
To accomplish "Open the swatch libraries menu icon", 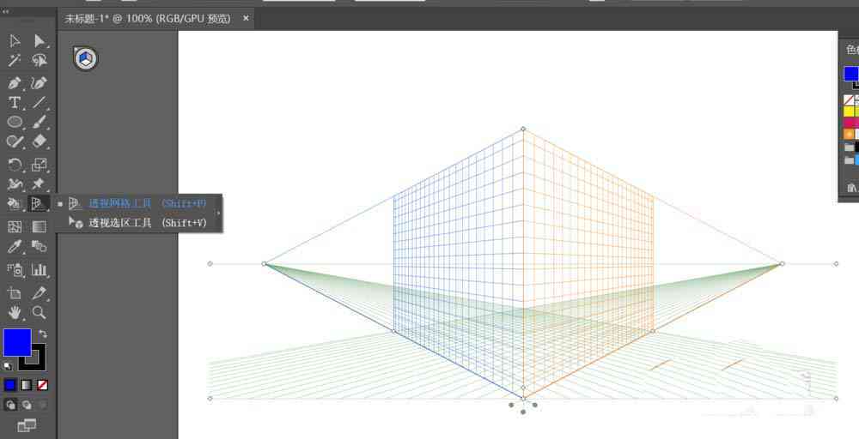I will [852, 188].
